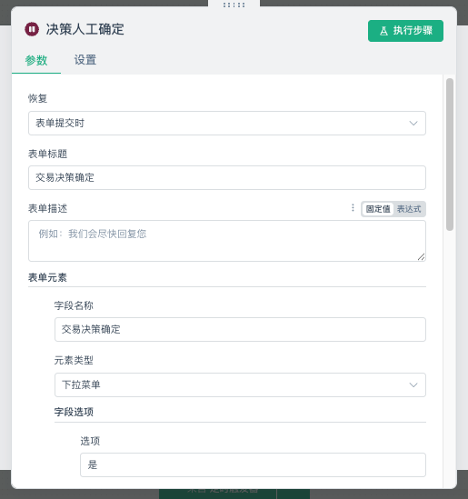Click the 表单元素 section heading
Screen dimensions: 468x499
click(x=47, y=277)
